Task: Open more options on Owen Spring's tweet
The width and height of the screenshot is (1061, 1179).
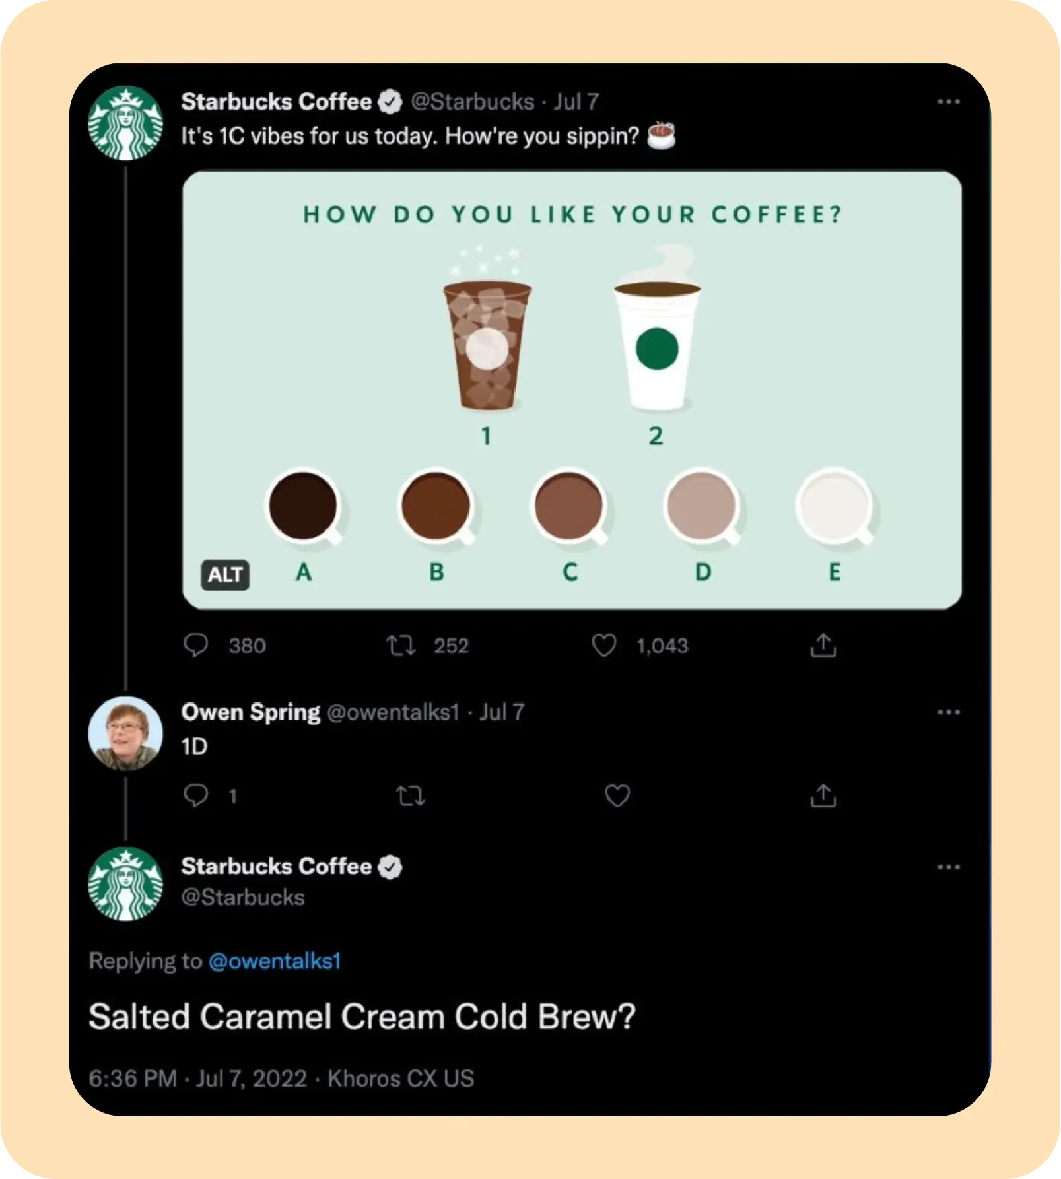Action: 948,712
